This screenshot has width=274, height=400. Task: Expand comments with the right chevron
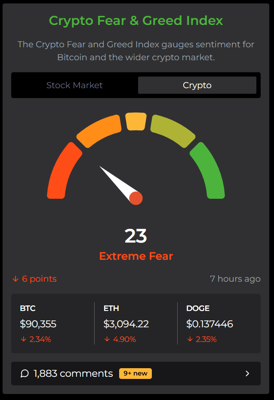pos(247,373)
